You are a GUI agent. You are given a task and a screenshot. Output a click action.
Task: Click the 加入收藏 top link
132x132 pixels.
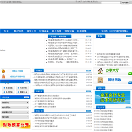[x=87, y=1]
